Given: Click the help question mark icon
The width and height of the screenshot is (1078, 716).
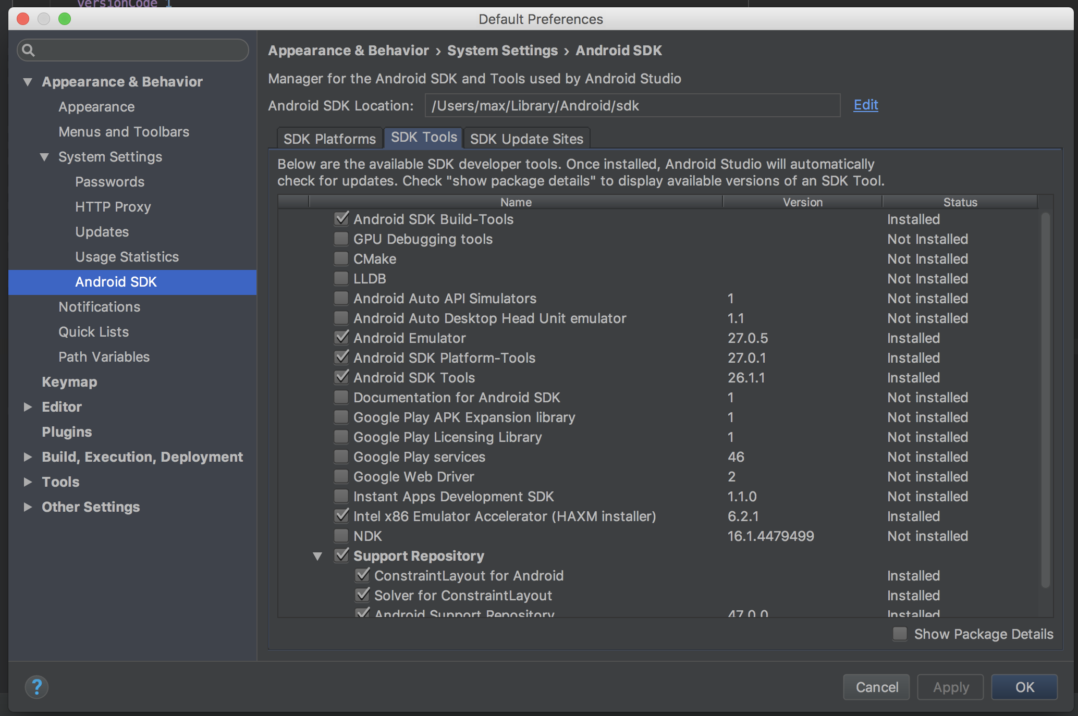Looking at the screenshot, I should pyautogui.click(x=36, y=687).
